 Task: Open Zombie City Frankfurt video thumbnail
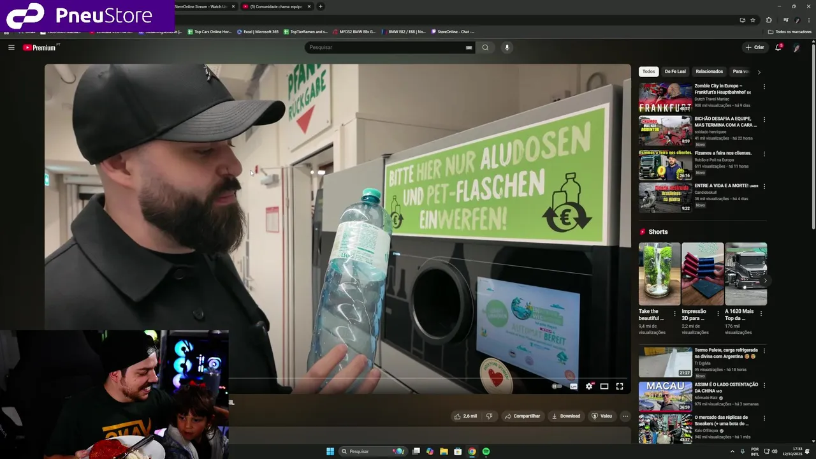pyautogui.click(x=666, y=98)
